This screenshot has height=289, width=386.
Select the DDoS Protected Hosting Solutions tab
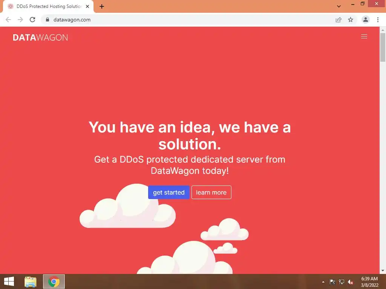(48, 6)
